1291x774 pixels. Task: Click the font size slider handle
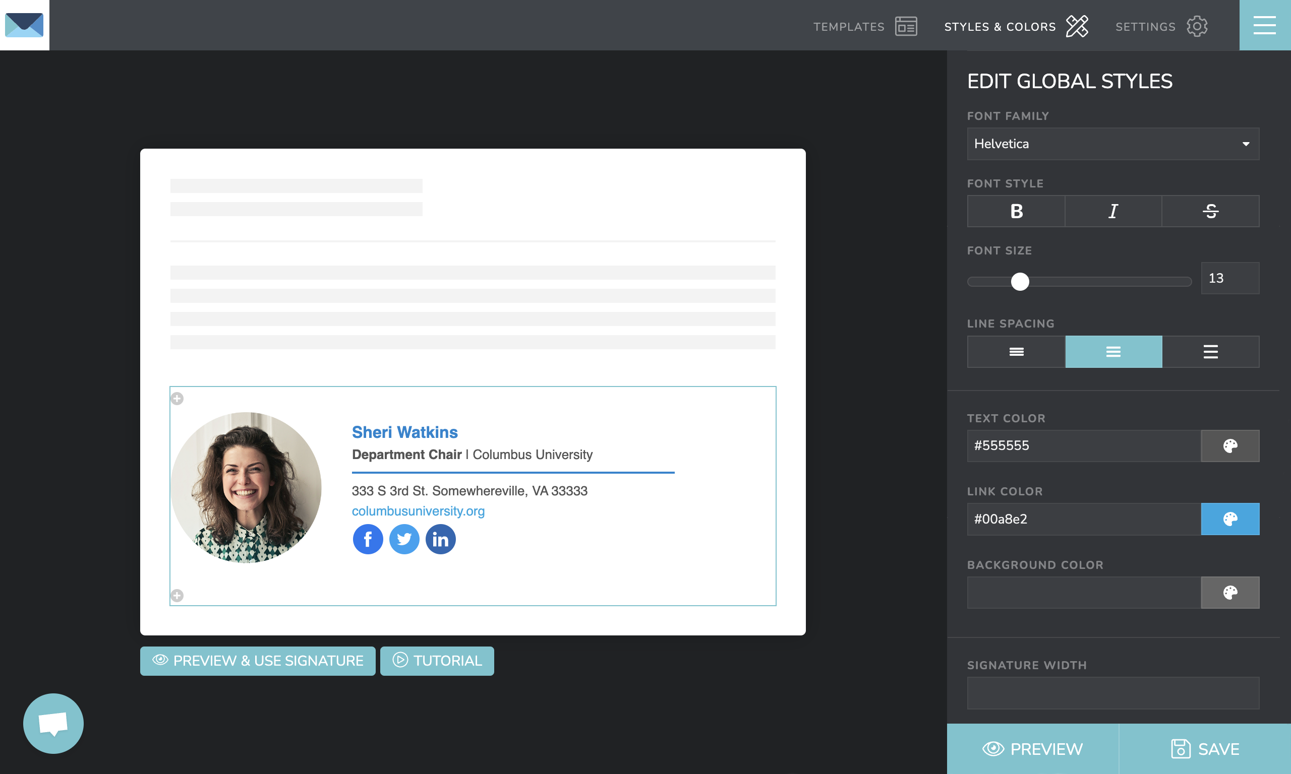(1020, 282)
